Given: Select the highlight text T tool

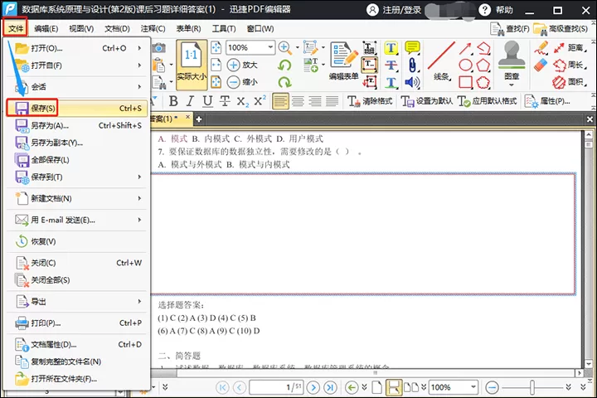Looking at the screenshot, I should pos(391,47).
